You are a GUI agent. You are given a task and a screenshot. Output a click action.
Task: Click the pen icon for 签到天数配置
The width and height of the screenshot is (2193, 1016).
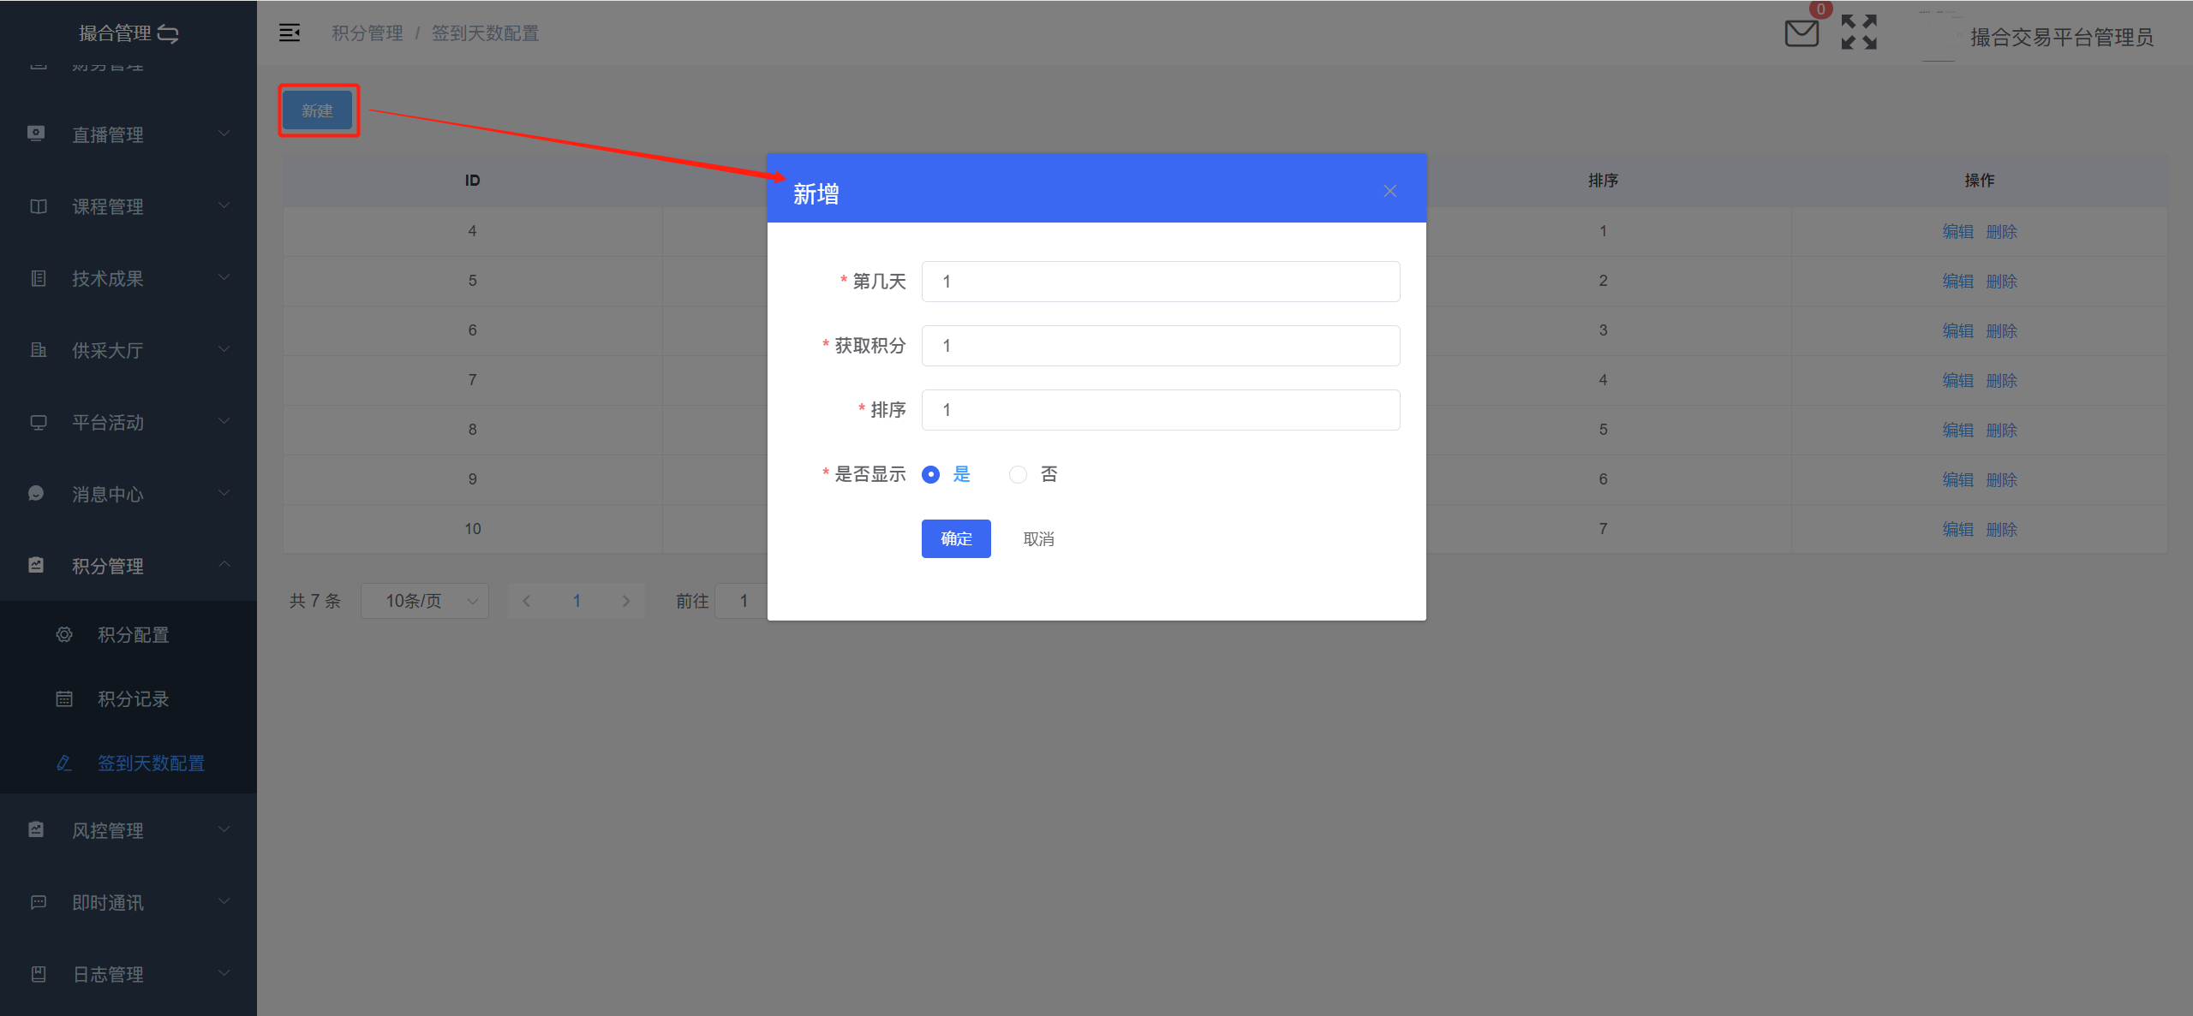(64, 763)
